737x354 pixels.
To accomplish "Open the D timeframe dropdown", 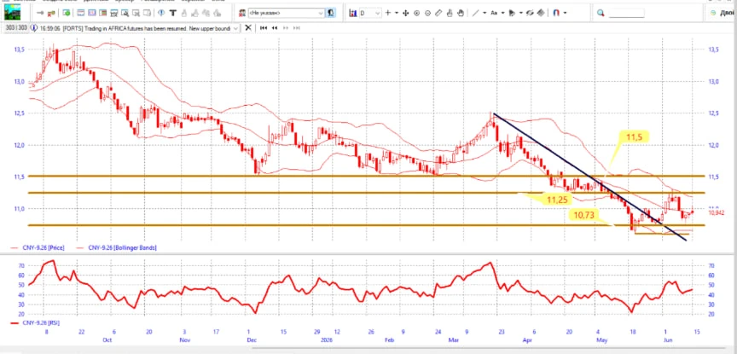I will coord(370,13).
